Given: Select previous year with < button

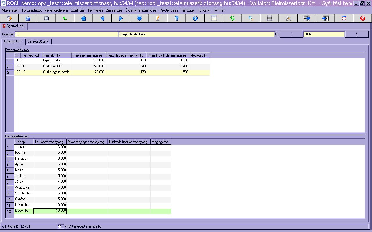Looking at the screenshot, I should point(291,34).
